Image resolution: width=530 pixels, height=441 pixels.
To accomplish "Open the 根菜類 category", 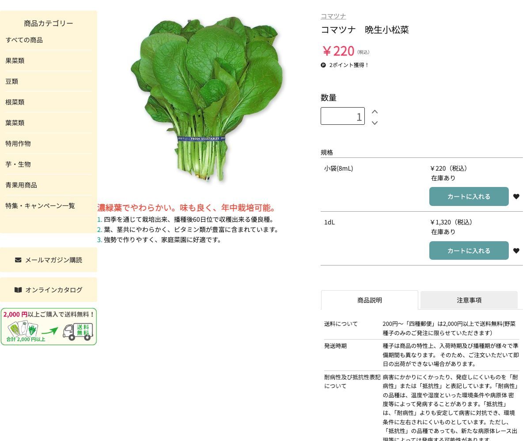I will click(15, 102).
